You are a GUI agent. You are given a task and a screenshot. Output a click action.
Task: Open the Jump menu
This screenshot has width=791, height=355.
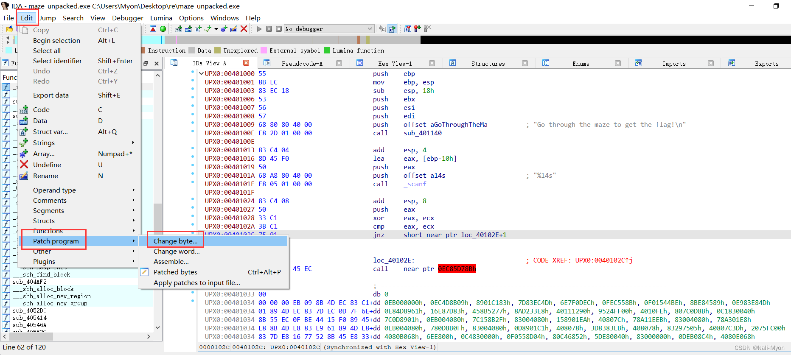[48, 18]
